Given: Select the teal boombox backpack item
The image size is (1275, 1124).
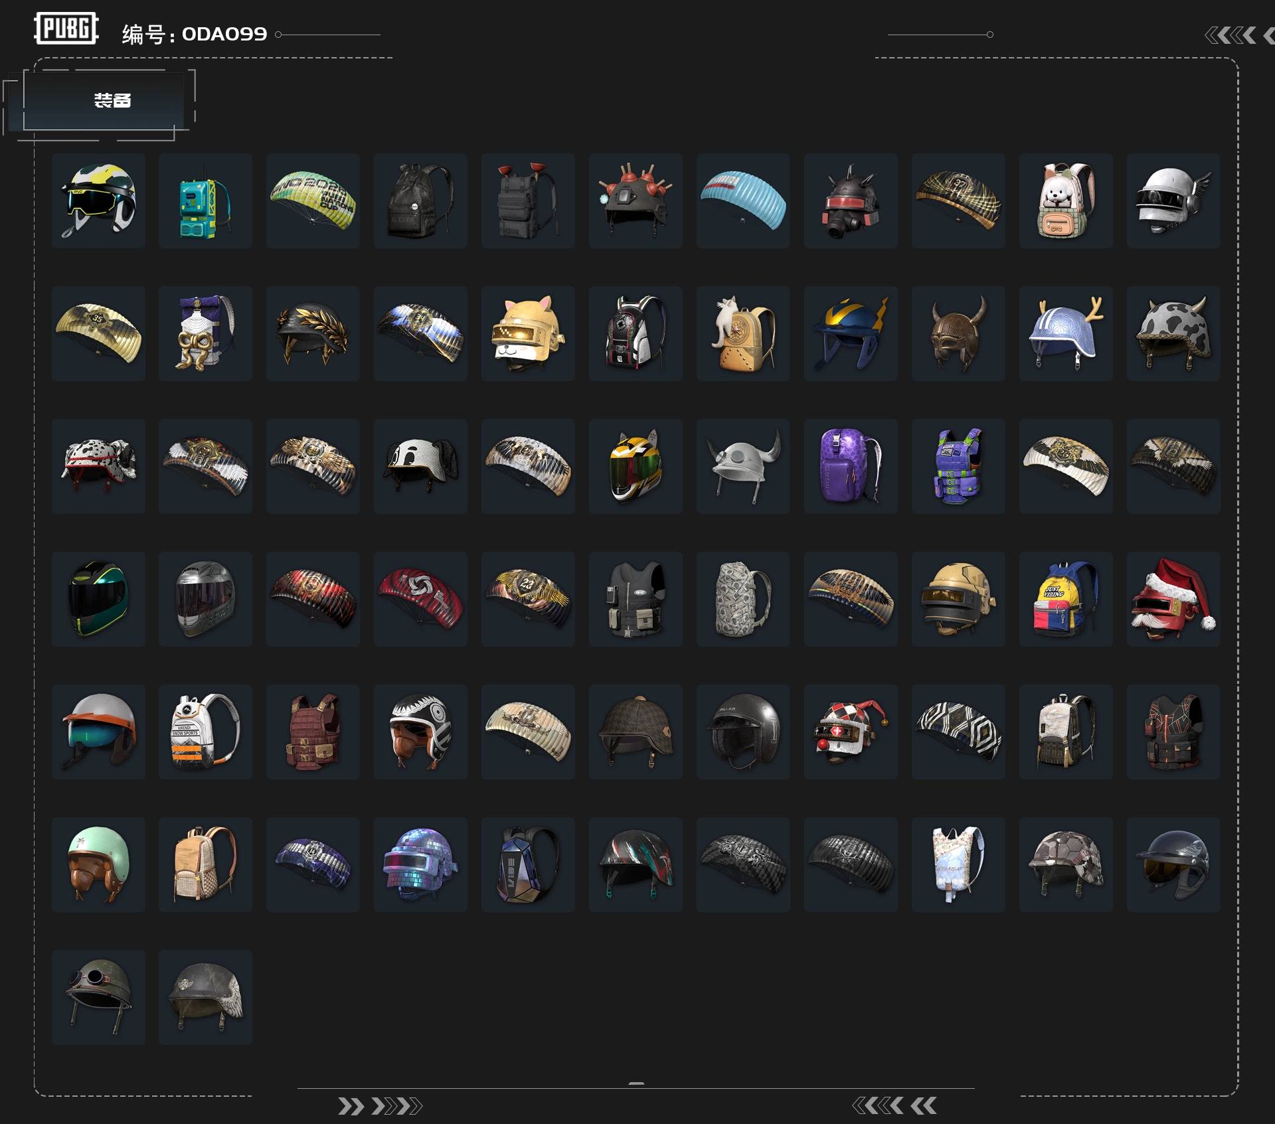Looking at the screenshot, I should (x=205, y=201).
